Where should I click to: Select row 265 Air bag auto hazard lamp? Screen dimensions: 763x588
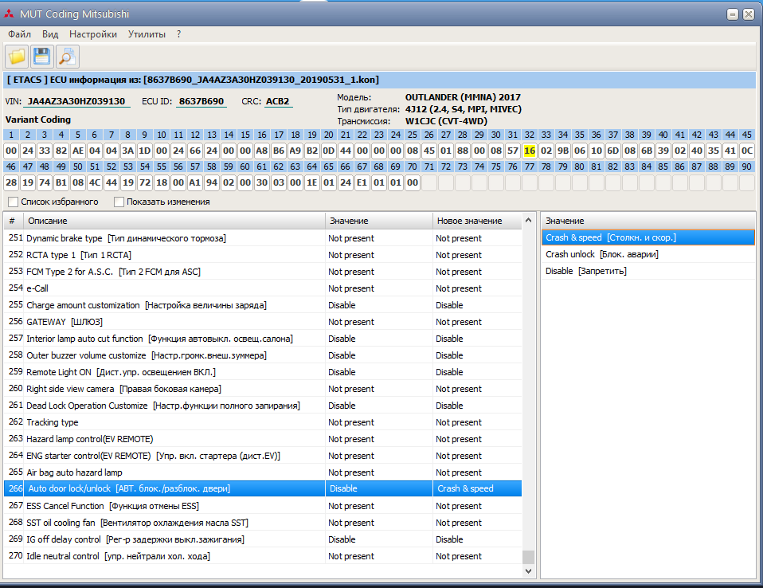[263, 472]
